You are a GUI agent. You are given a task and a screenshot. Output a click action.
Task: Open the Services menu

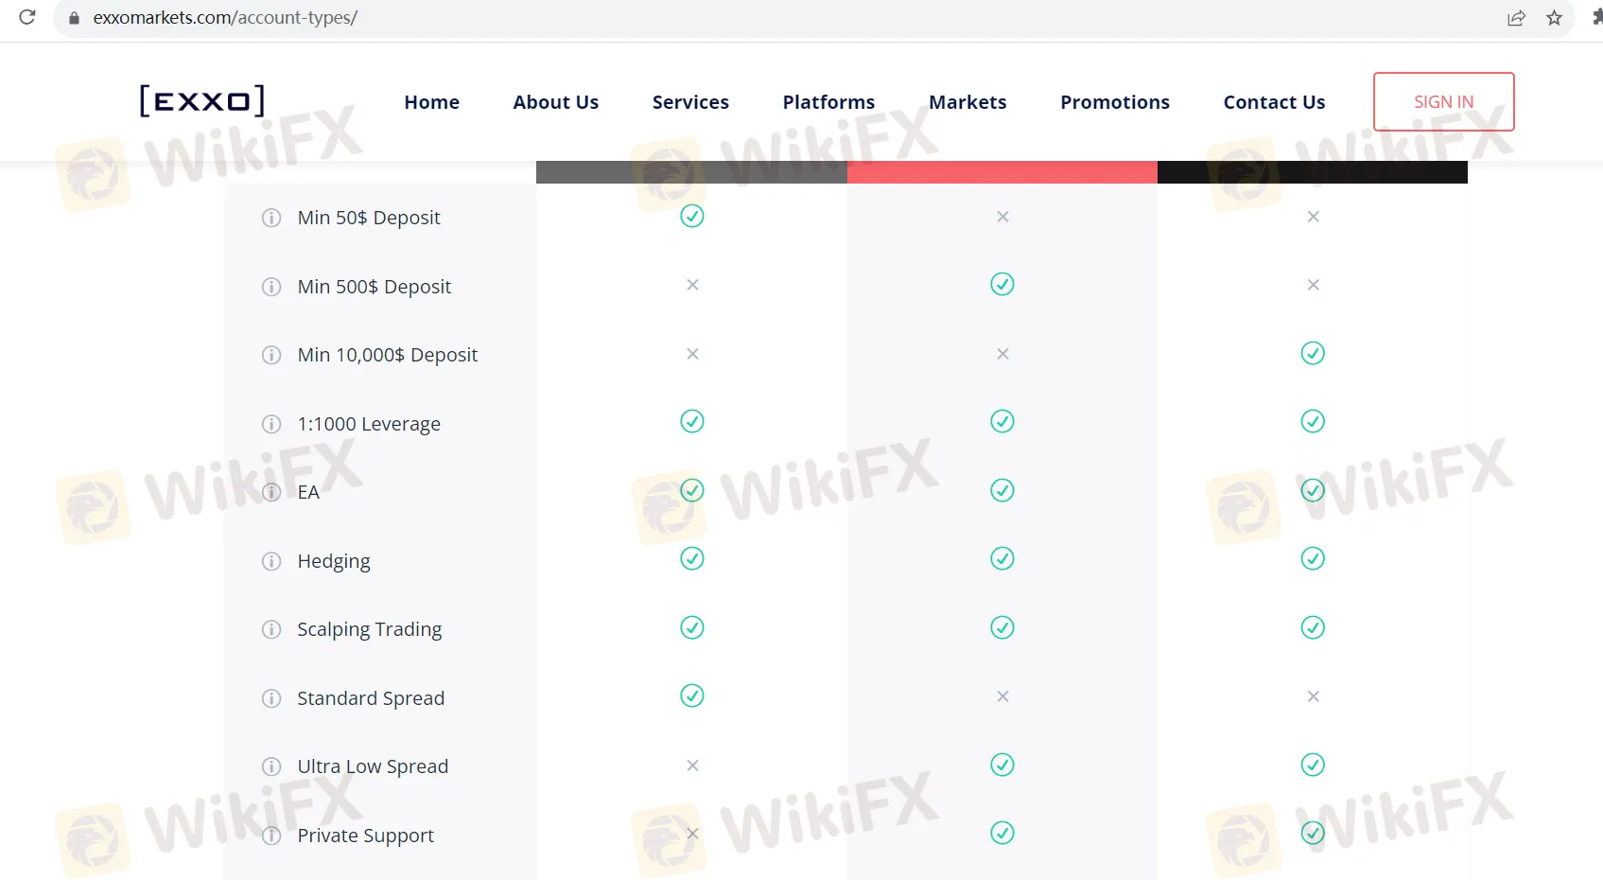coord(690,102)
